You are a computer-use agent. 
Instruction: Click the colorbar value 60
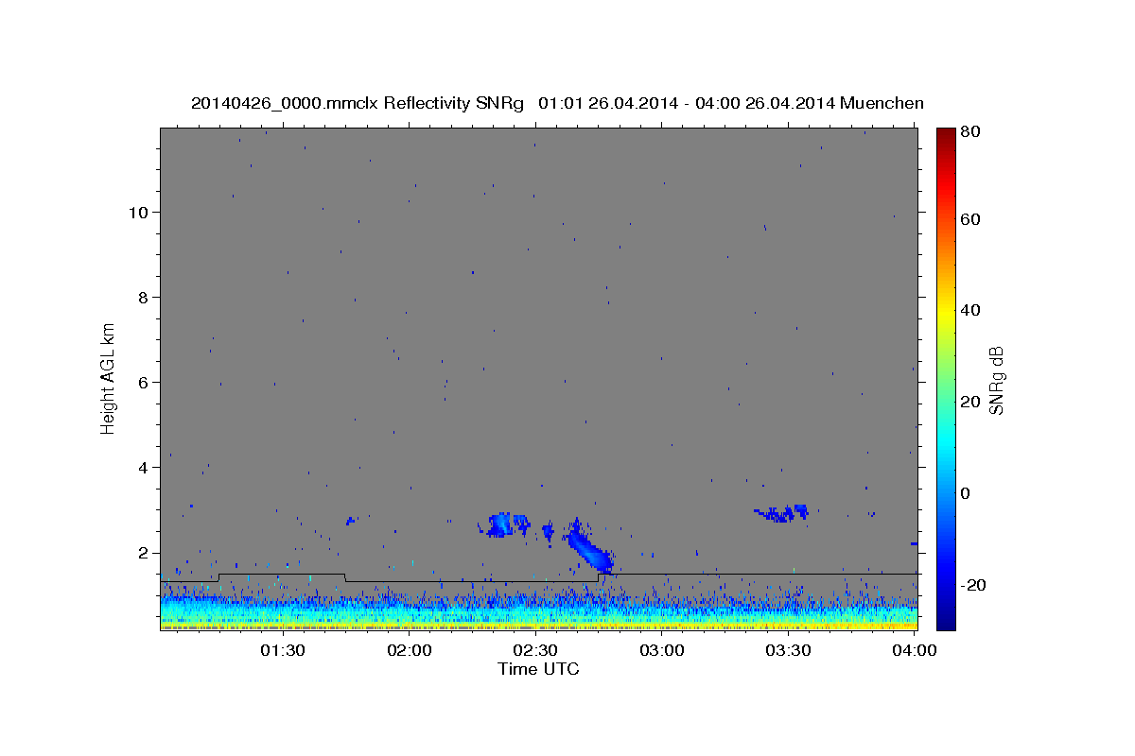(969, 219)
